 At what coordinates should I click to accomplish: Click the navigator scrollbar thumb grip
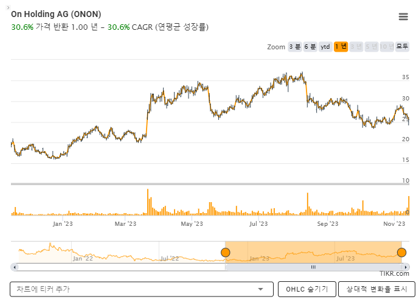[x=313, y=267]
